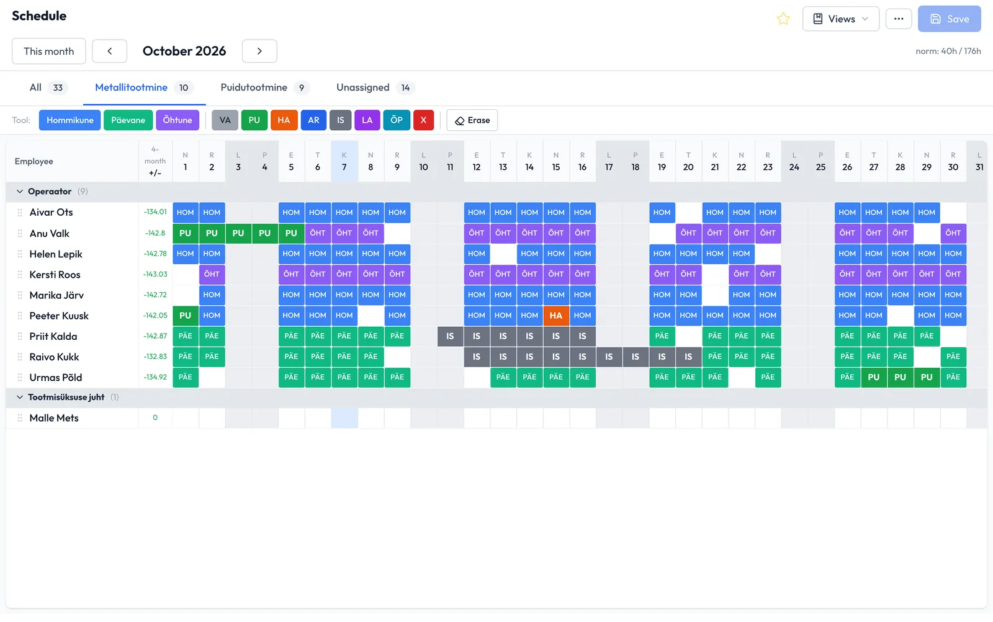Click the October 2026 month label
Image resolution: width=993 pixels, height=622 pixels.
pyautogui.click(x=184, y=51)
